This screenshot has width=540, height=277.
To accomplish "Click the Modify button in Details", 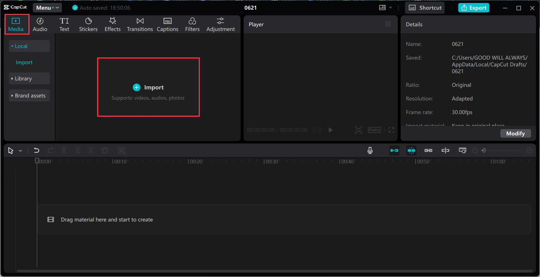I will 516,133.
